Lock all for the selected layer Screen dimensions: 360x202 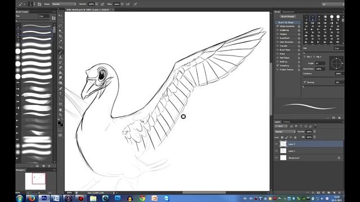[295, 137]
